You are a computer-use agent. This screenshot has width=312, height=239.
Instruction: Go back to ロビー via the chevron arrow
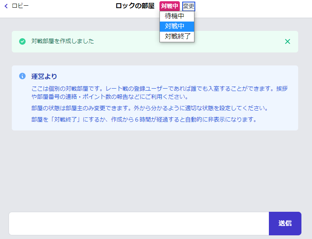click(x=6, y=6)
